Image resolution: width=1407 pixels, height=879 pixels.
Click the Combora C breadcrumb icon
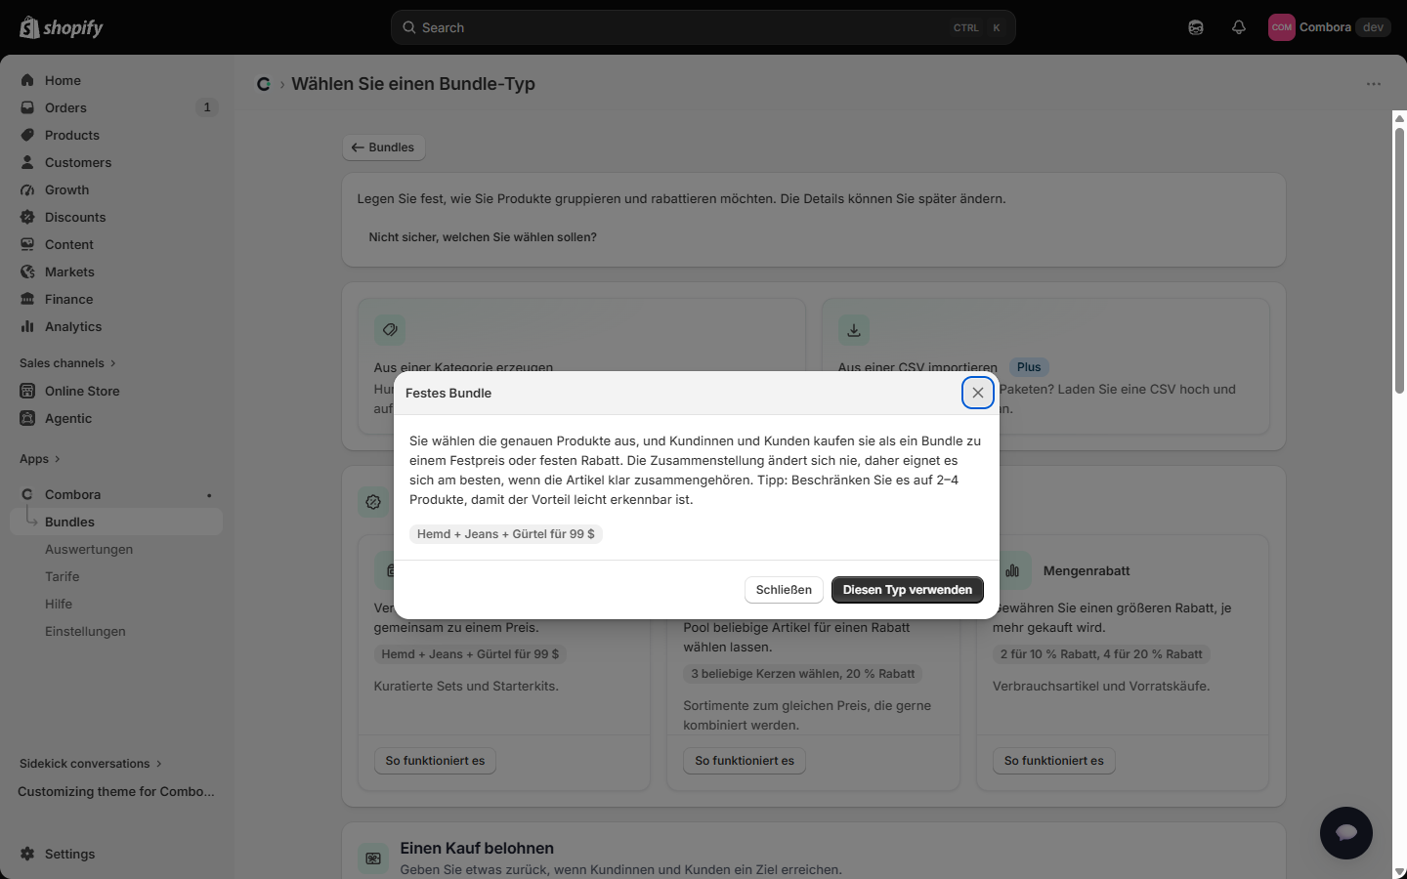[263, 84]
